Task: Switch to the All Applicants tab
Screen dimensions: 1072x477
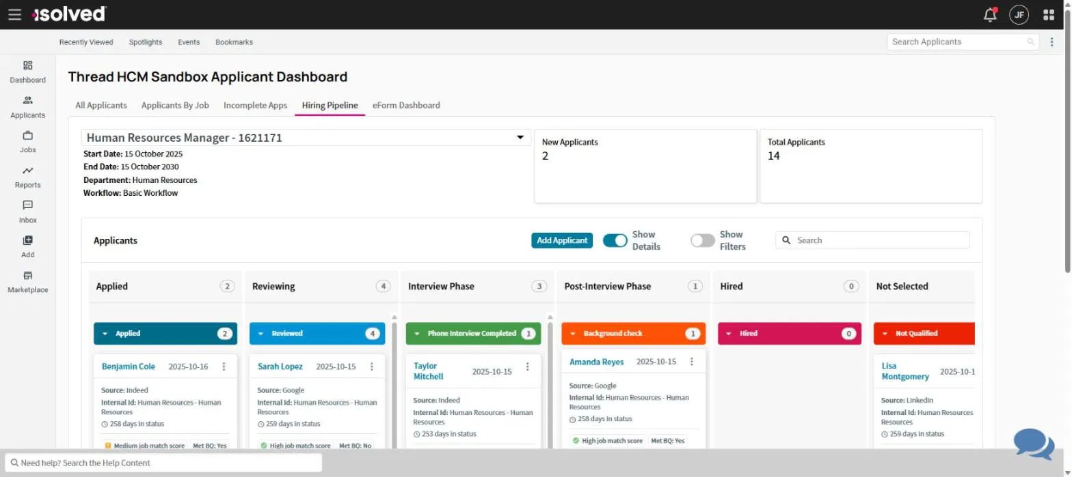Action: [x=101, y=105]
